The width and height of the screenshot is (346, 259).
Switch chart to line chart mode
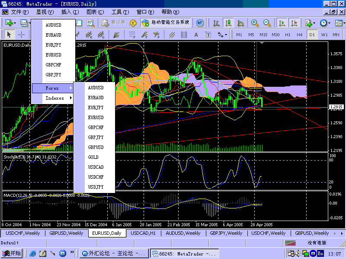click(240, 23)
